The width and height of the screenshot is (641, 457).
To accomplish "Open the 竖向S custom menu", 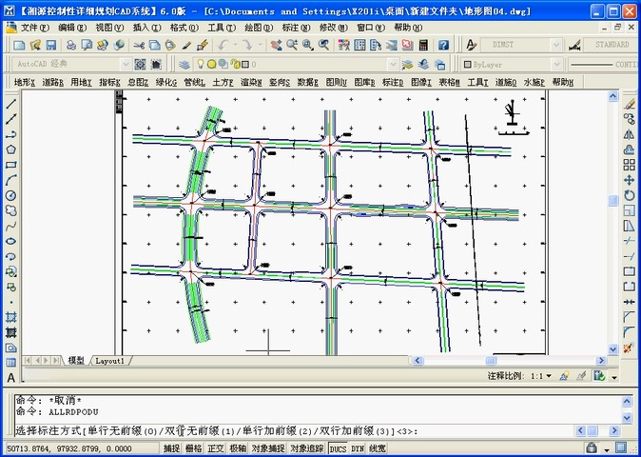I will click(x=280, y=82).
